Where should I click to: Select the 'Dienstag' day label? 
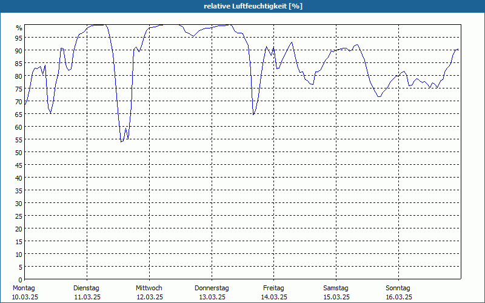coord(86,288)
